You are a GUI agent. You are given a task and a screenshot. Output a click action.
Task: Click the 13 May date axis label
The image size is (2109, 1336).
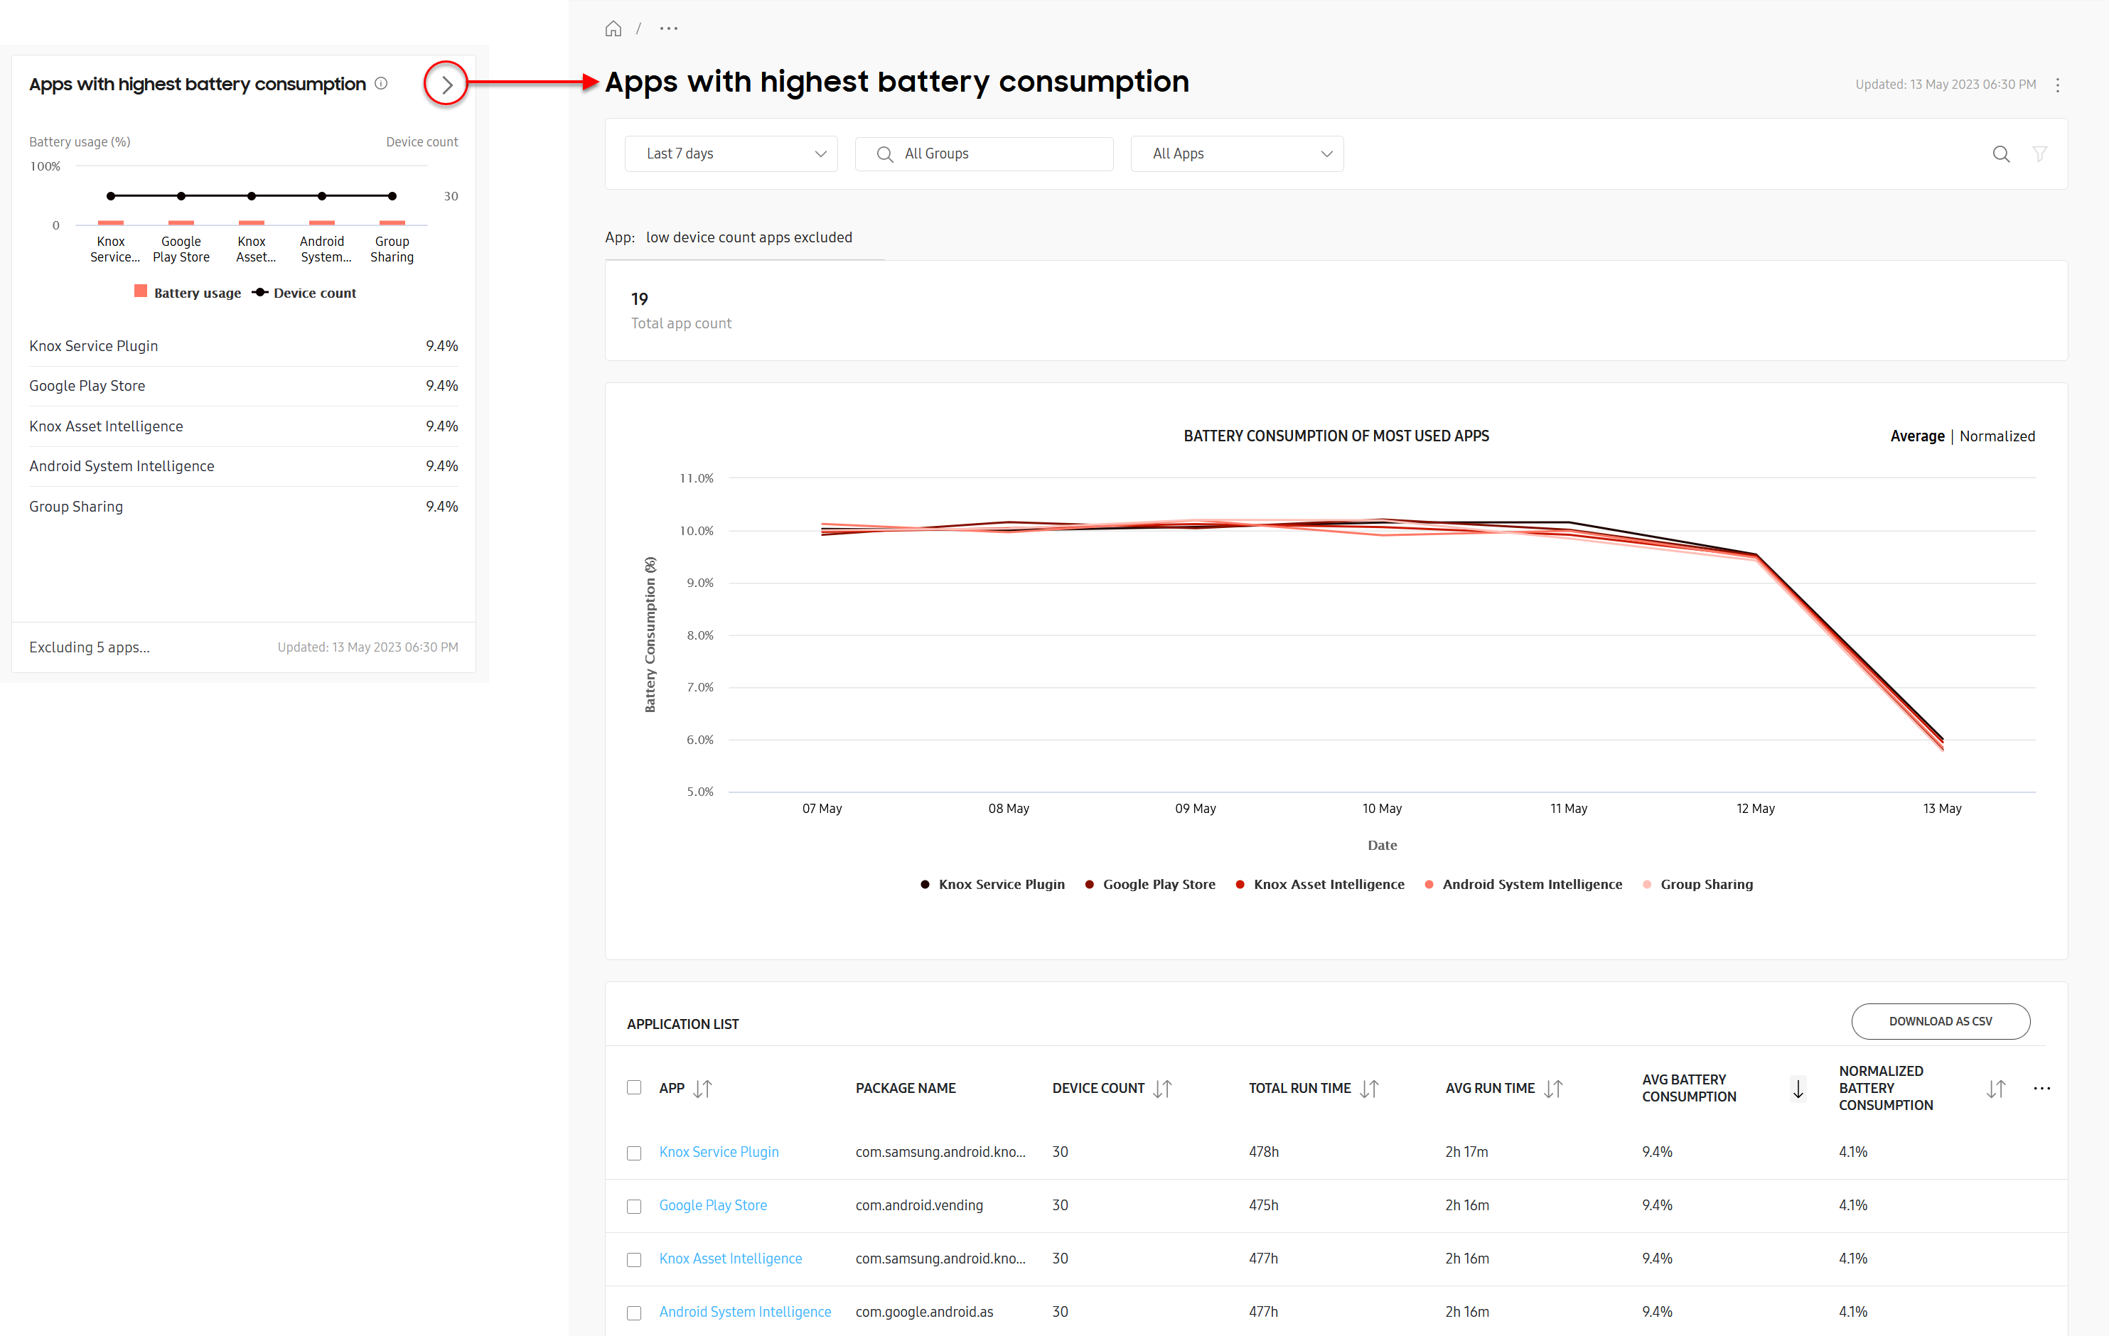click(x=1942, y=808)
